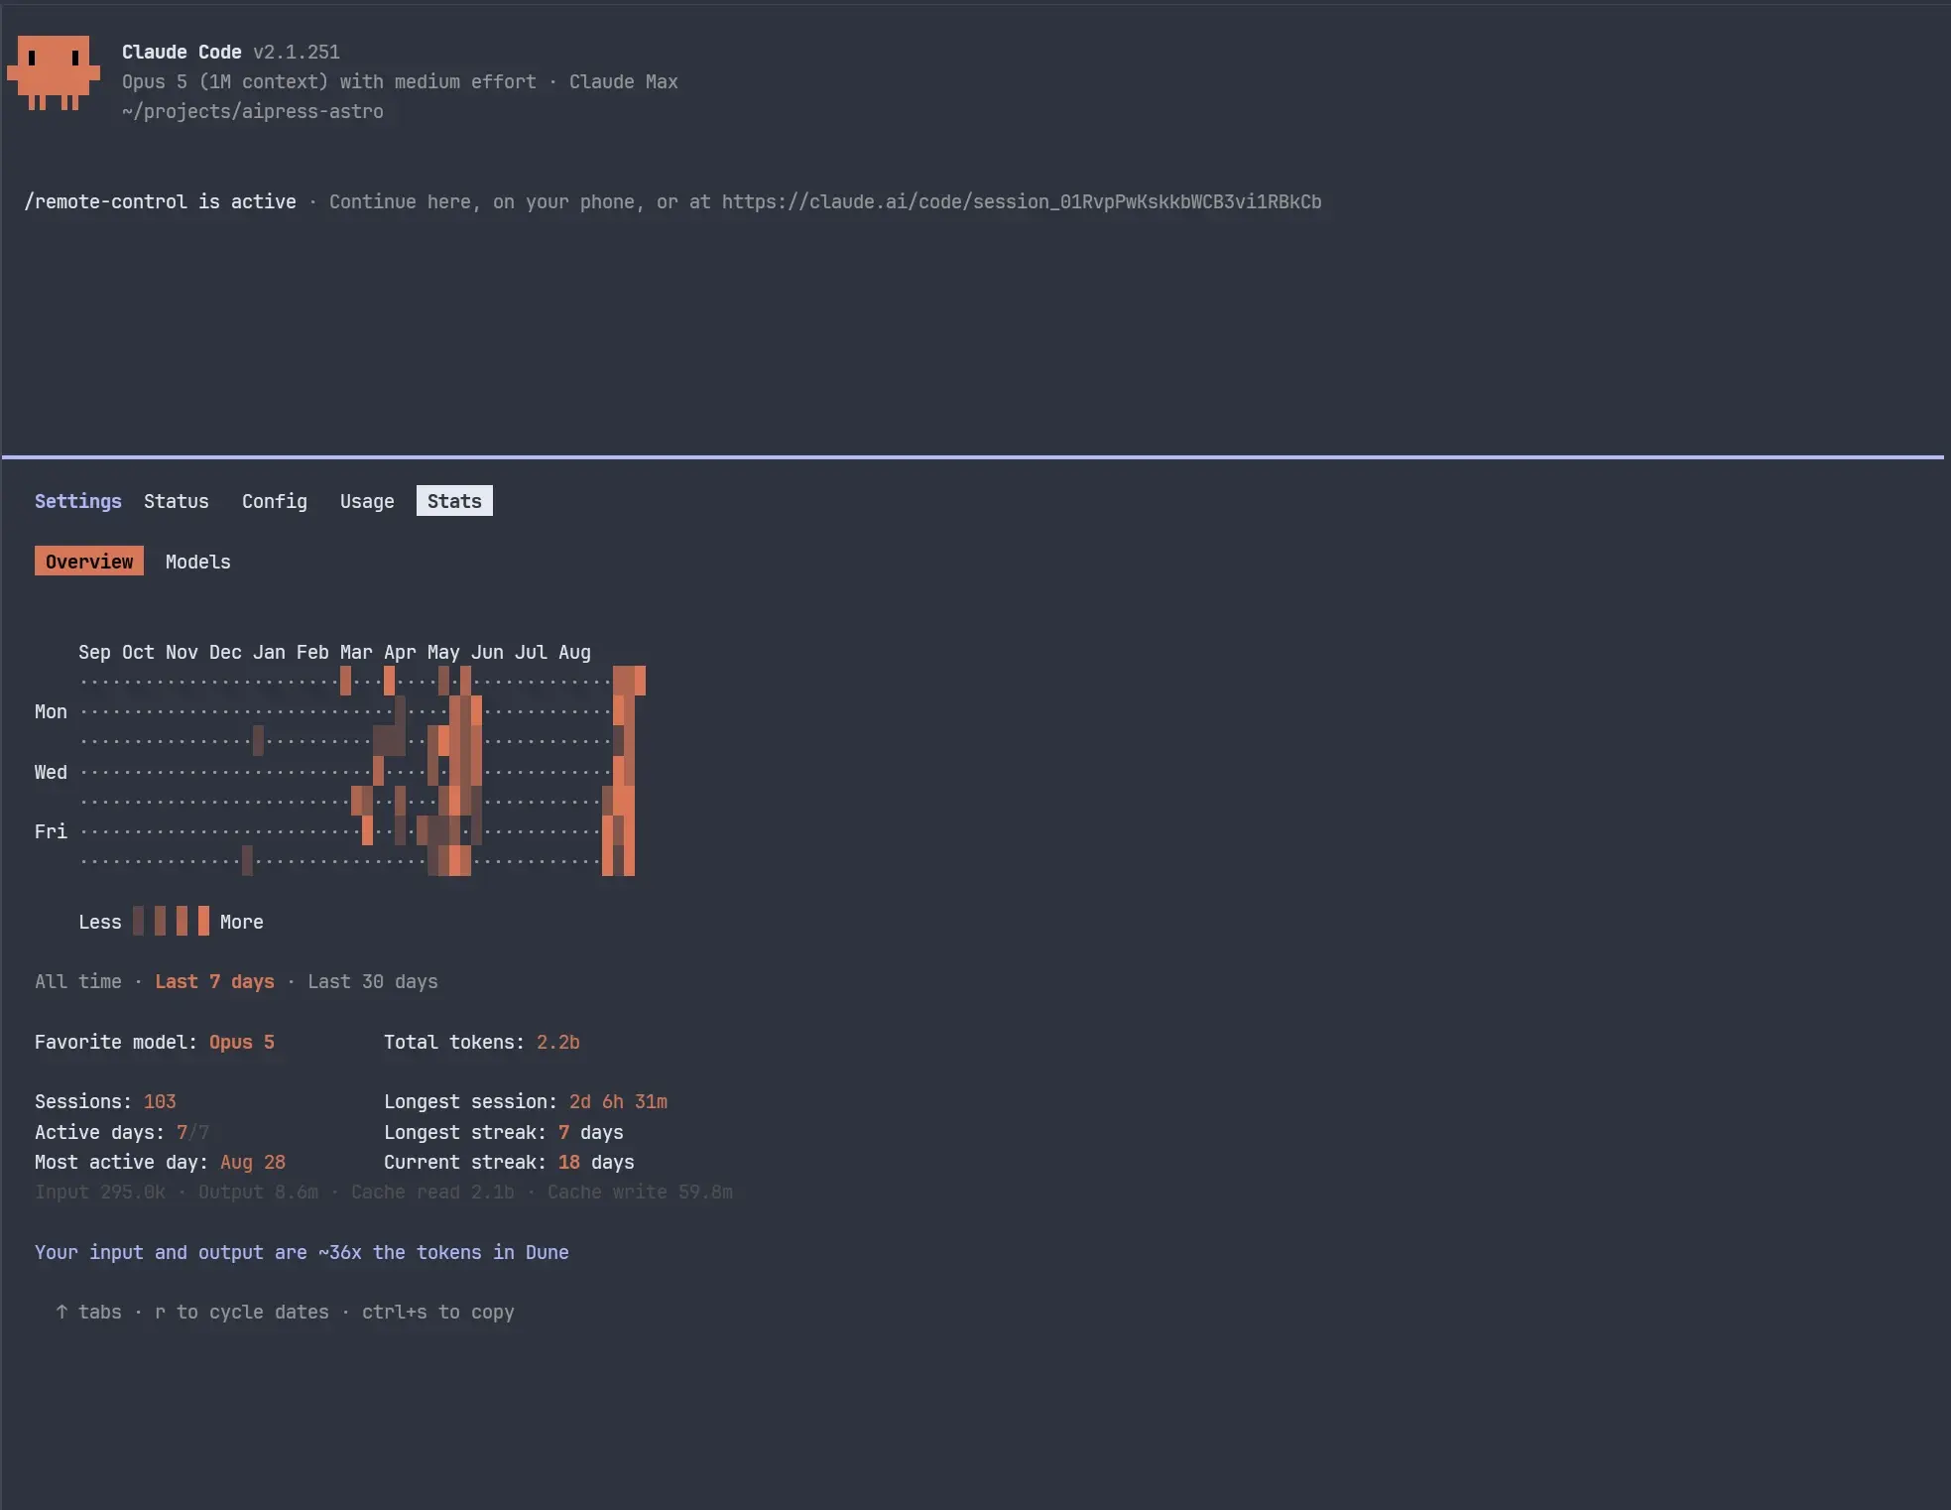Click the Claude Code pixel mascot icon
Screen dimensions: 1951x1510
(x=54, y=73)
